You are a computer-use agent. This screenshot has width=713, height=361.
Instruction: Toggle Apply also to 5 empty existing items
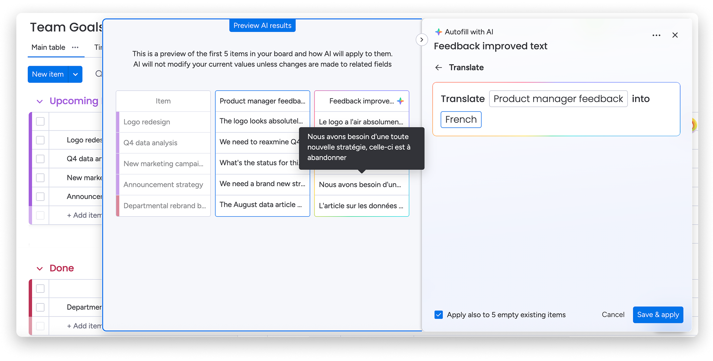click(x=439, y=315)
